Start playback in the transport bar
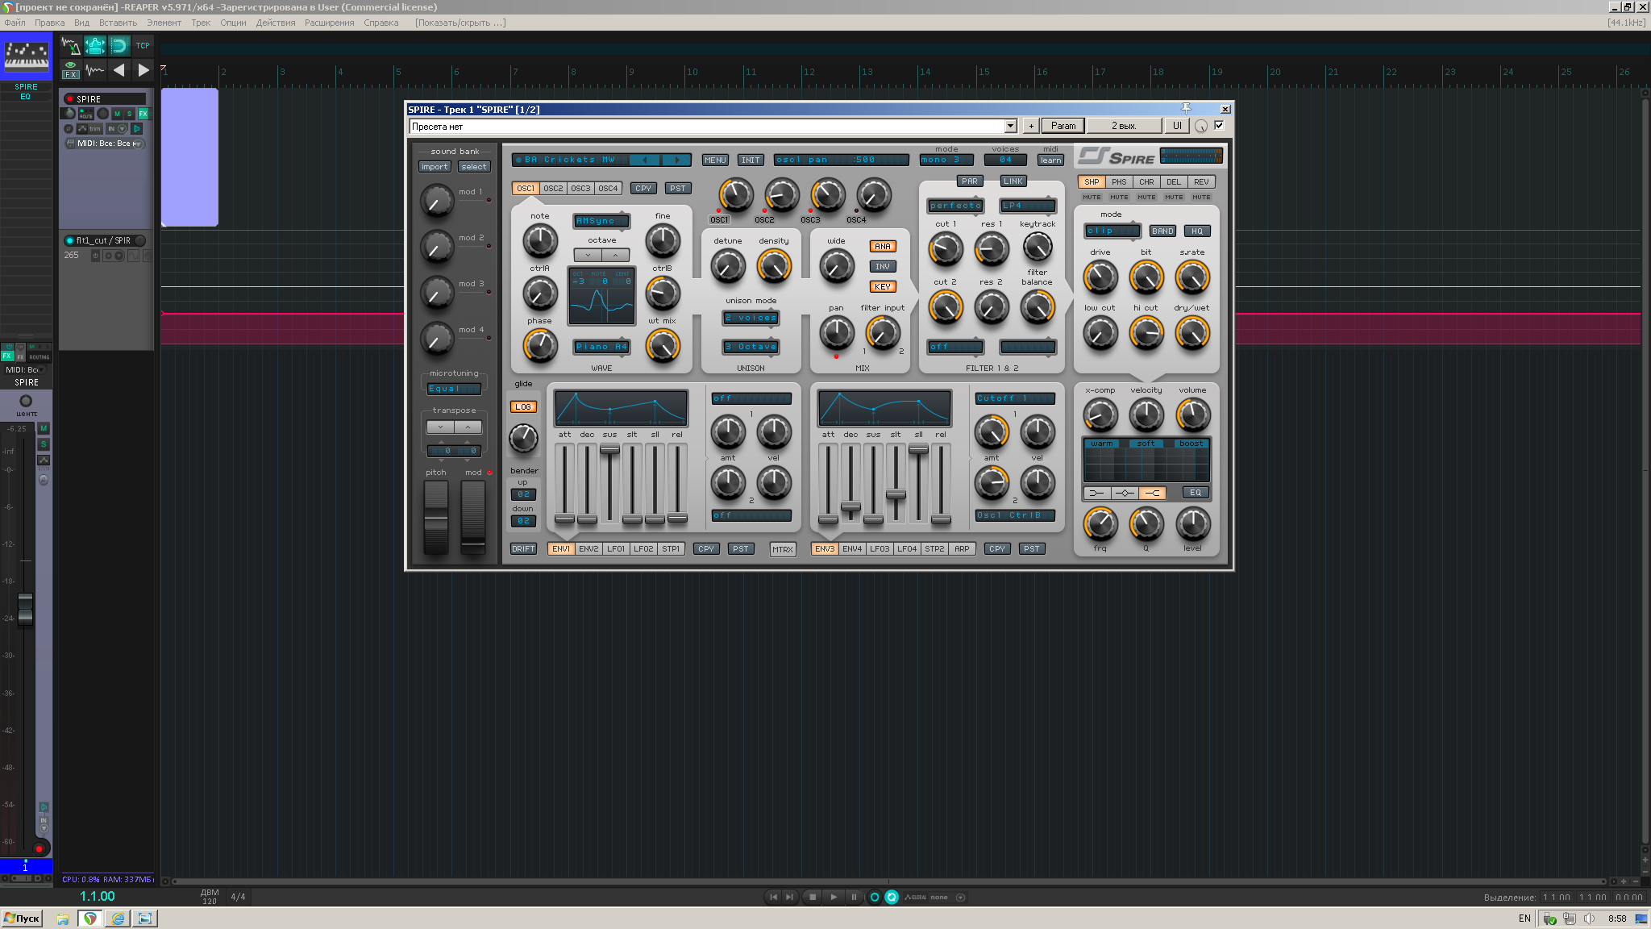The image size is (1651, 929). (x=834, y=897)
